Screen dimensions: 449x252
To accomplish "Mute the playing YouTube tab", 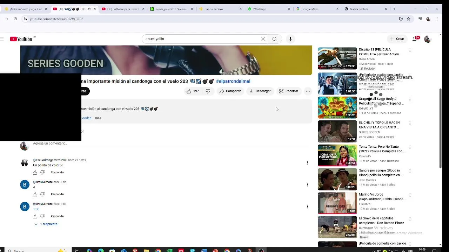I will pos(89,9).
